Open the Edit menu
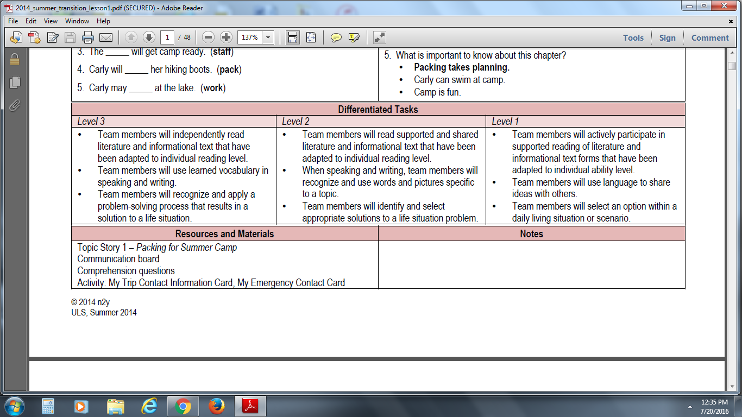The width and height of the screenshot is (742, 417). (31, 21)
